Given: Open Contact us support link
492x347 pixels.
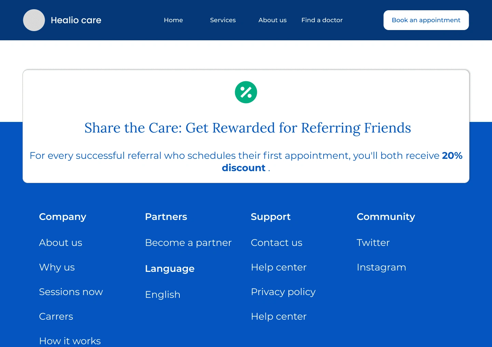Looking at the screenshot, I should pos(276,242).
